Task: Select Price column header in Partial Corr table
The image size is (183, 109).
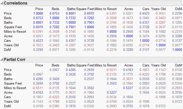Action: coord(39,65)
